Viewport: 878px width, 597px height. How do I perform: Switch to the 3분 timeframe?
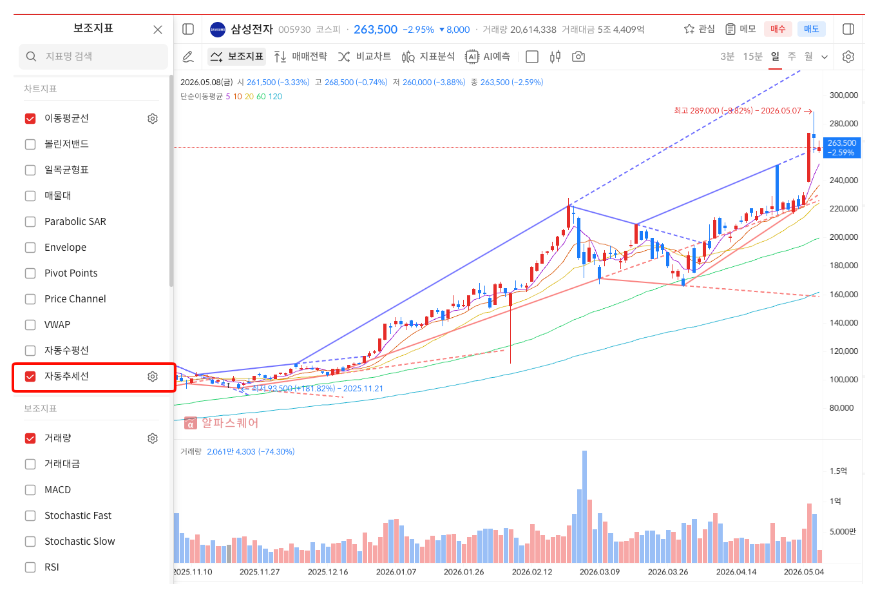tap(727, 57)
